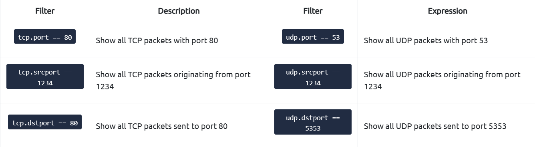Click 'Show all UDP packets sent to port 5353'

(435, 126)
